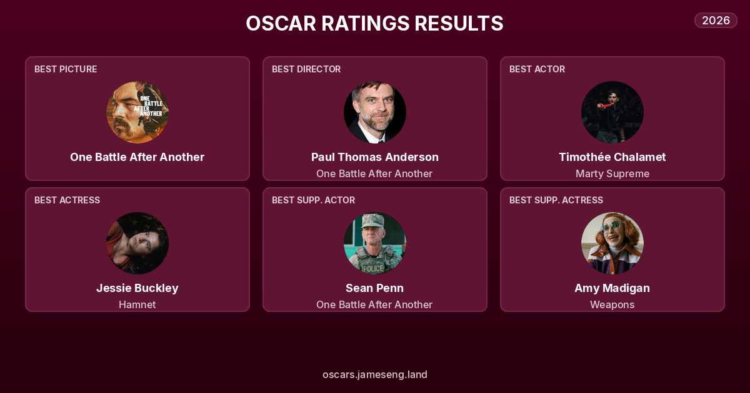Click the Oscar Ratings Results title
The height and width of the screenshot is (393, 750).
(x=375, y=24)
